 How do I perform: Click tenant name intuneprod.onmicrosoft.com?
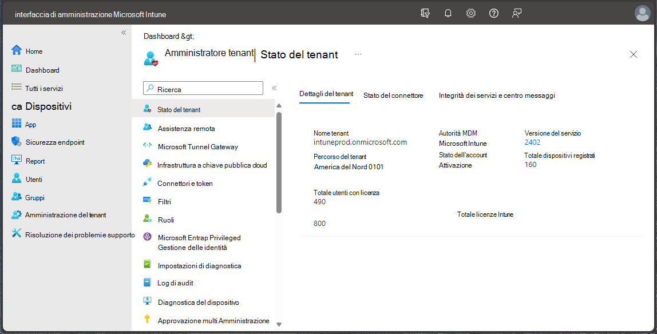pyautogui.click(x=361, y=142)
